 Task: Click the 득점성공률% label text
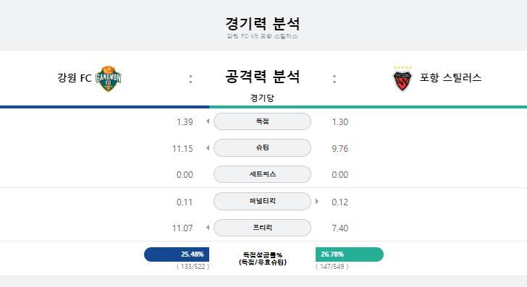point(263,254)
